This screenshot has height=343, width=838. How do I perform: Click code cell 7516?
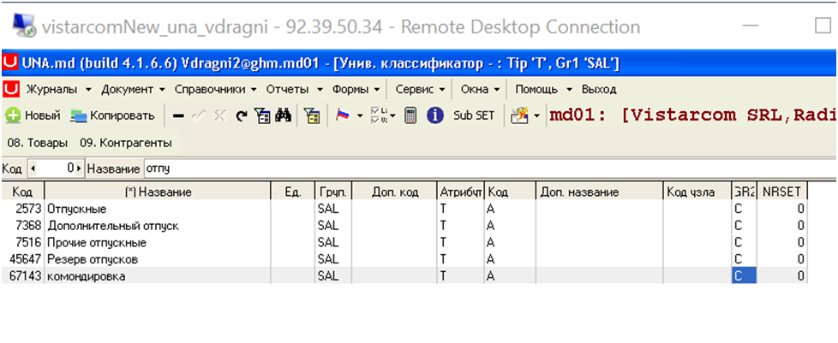coord(22,243)
